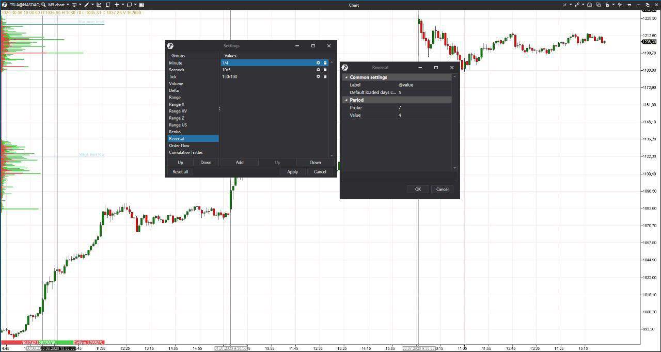
Task: Click the indicators chart icon in the toolbar
Action: 99,5
